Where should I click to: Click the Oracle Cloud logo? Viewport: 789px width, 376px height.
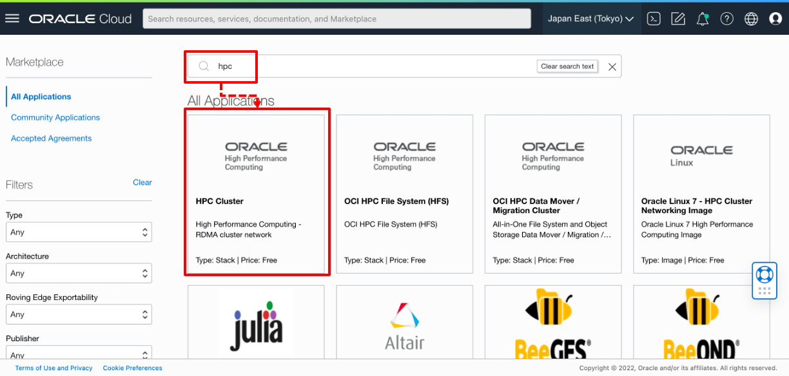point(81,19)
